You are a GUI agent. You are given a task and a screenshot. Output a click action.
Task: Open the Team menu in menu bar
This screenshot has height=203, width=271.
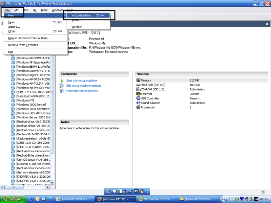coord(44,10)
